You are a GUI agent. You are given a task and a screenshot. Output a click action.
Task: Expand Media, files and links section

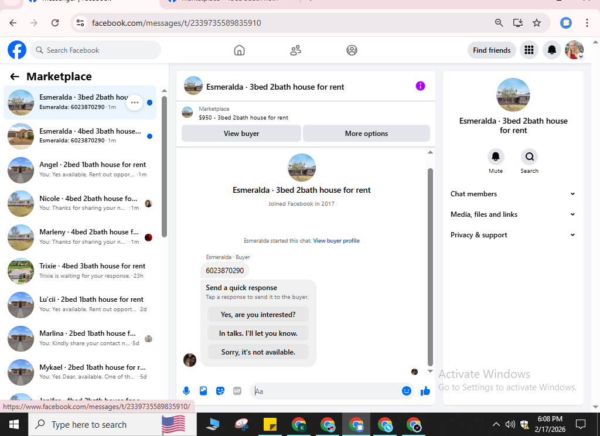[x=513, y=214]
